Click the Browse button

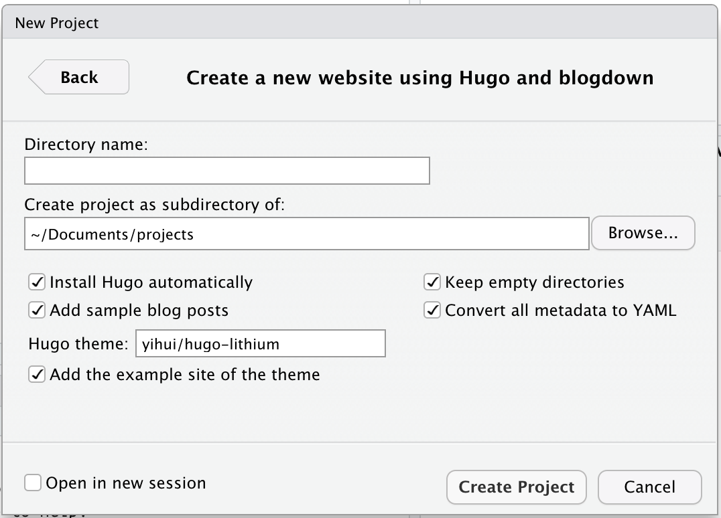click(643, 232)
